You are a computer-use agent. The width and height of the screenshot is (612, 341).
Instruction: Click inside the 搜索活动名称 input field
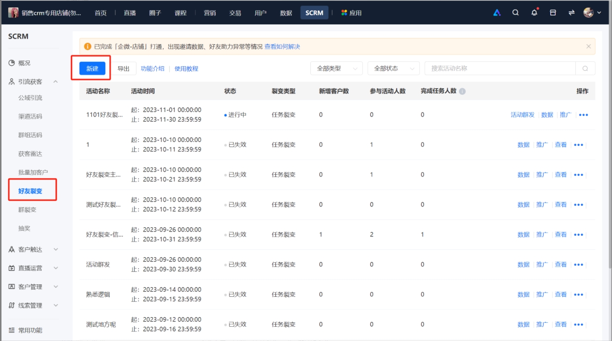coord(497,68)
